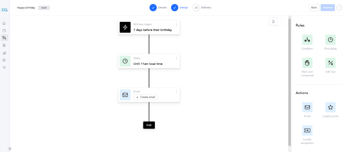Click the EQ logo in the sidebar
The width and height of the screenshot is (346, 152).
[5, 10]
